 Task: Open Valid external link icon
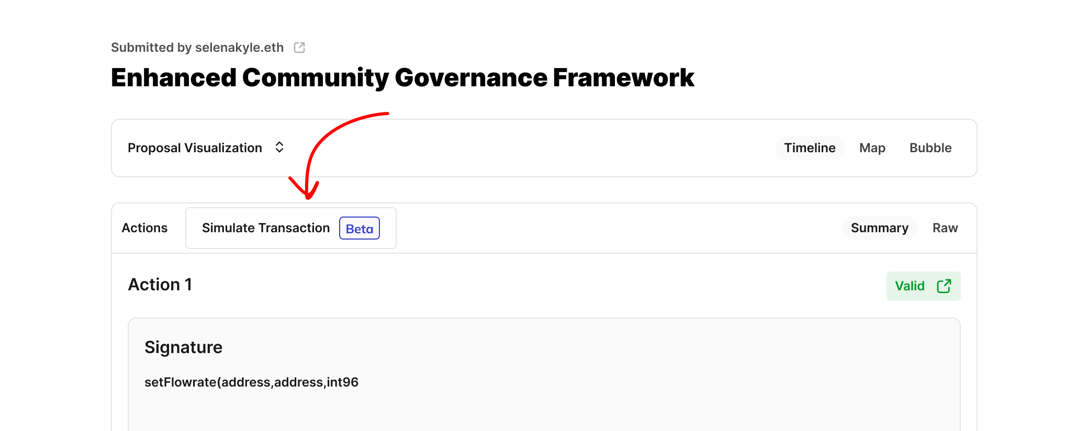click(944, 286)
